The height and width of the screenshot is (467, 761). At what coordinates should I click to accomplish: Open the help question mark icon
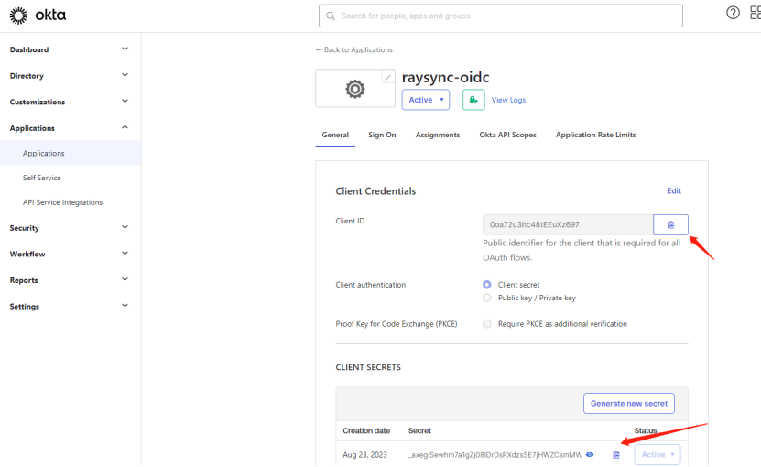coord(733,14)
